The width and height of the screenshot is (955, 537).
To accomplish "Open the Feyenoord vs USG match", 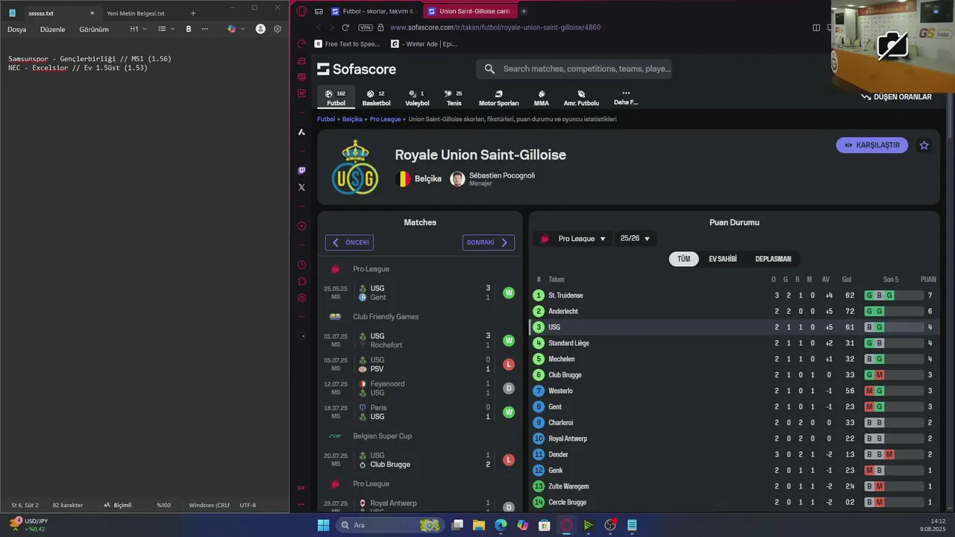I will point(419,388).
